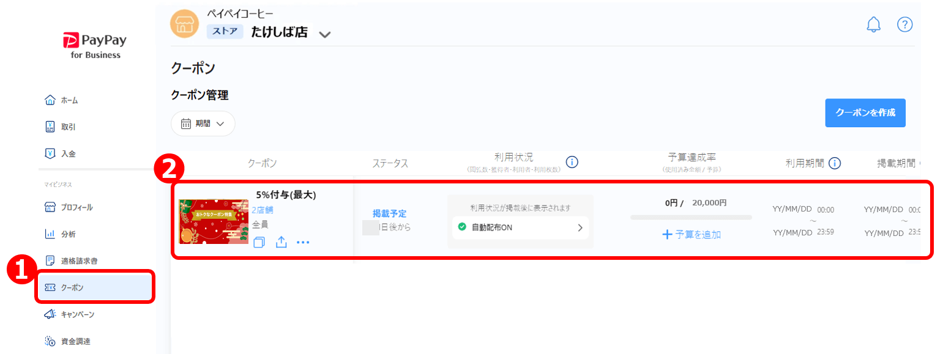Click the 2店舗 link on coupon
This screenshot has width=943, height=354.
pos(263,210)
